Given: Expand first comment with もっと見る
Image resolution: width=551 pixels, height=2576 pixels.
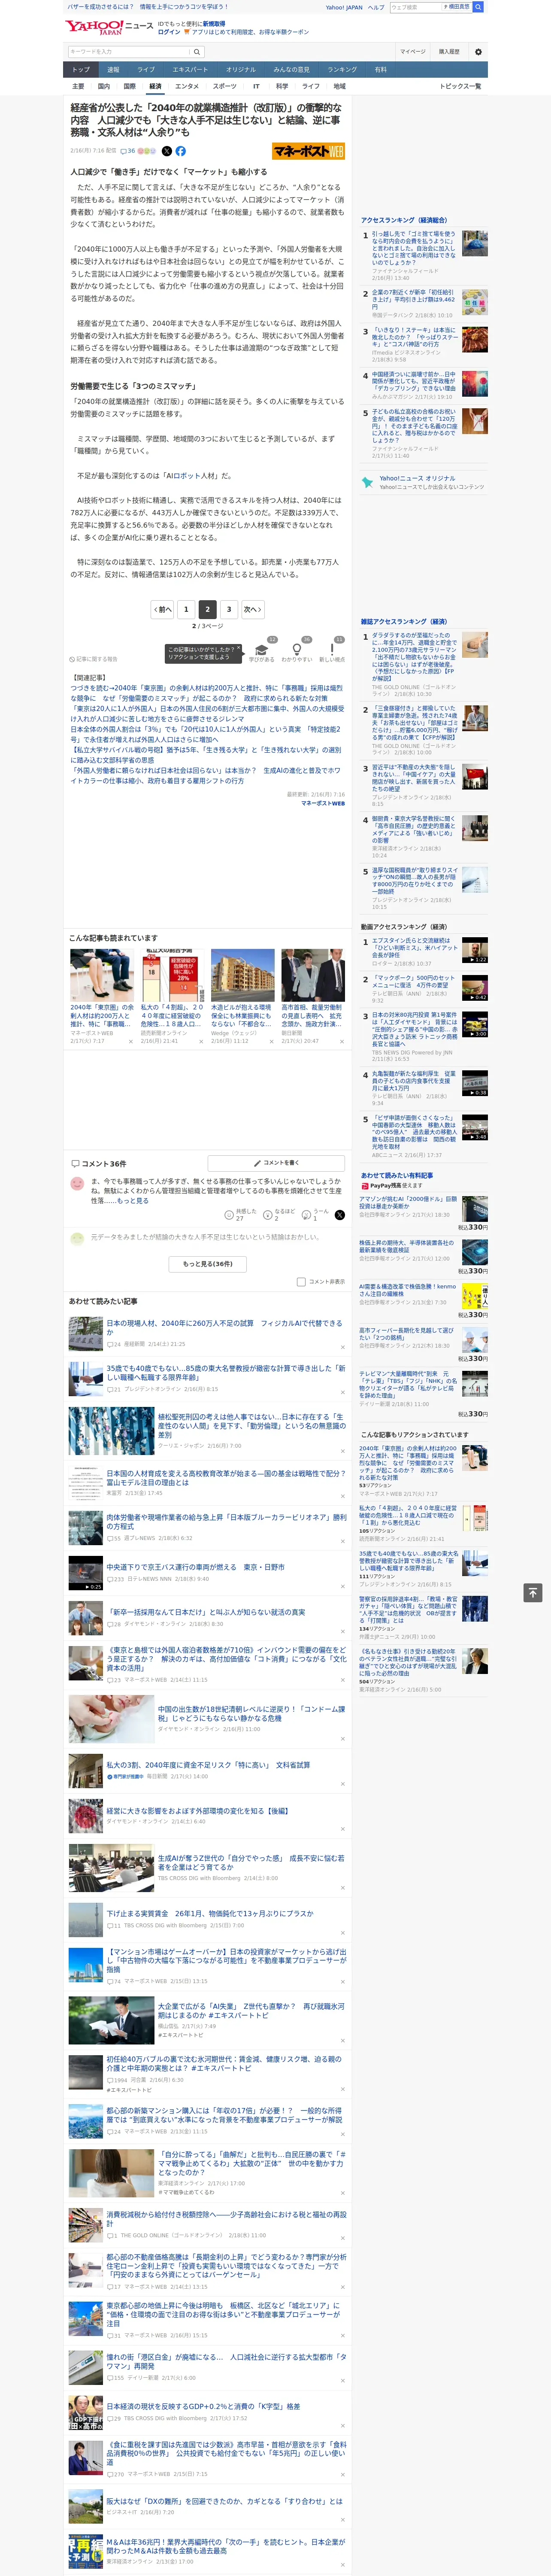Looking at the screenshot, I should tap(133, 1200).
